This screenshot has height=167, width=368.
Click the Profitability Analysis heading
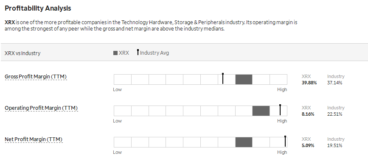pyautogui.click(x=38, y=8)
